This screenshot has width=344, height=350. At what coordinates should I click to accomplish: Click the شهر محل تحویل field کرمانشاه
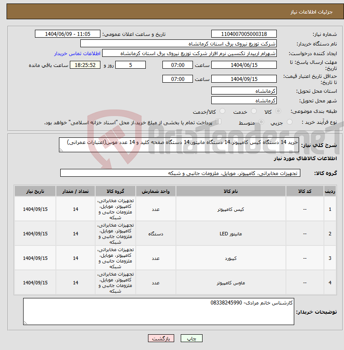(244, 101)
